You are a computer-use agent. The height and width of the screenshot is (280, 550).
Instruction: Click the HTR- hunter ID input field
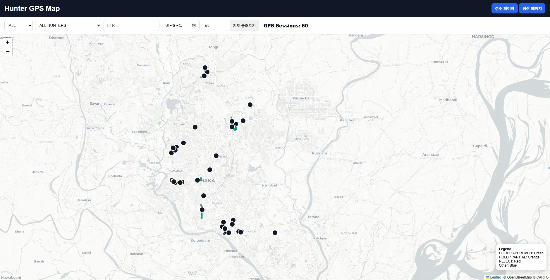pos(131,25)
